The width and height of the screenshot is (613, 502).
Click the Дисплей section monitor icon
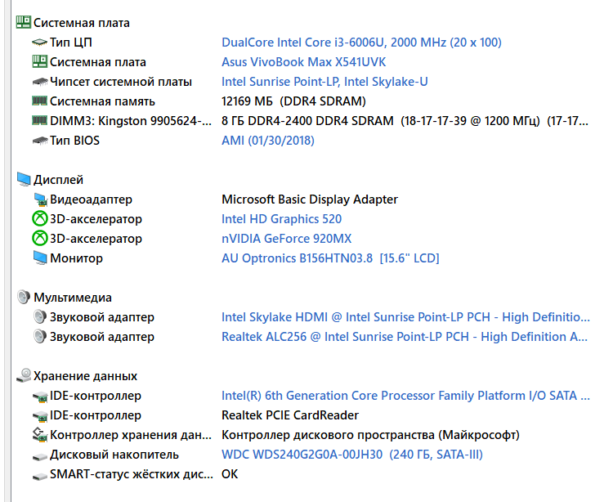(24, 179)
